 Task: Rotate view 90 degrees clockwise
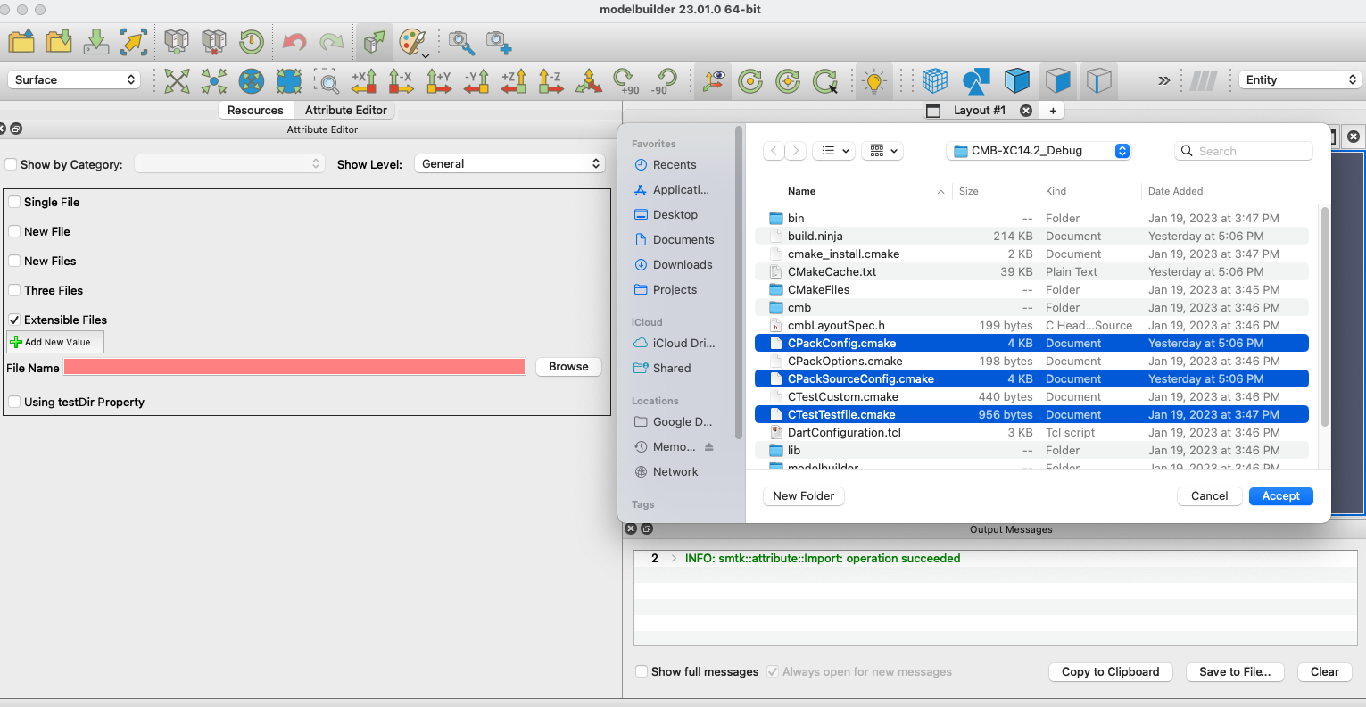[626, 81]
